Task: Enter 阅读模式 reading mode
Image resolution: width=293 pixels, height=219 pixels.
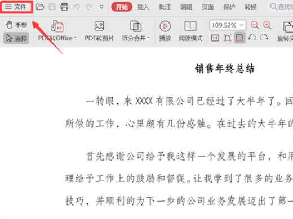Action: coord(190,31)
